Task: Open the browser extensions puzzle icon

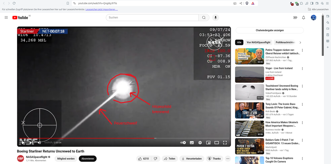Action: (x=302, y=3)
